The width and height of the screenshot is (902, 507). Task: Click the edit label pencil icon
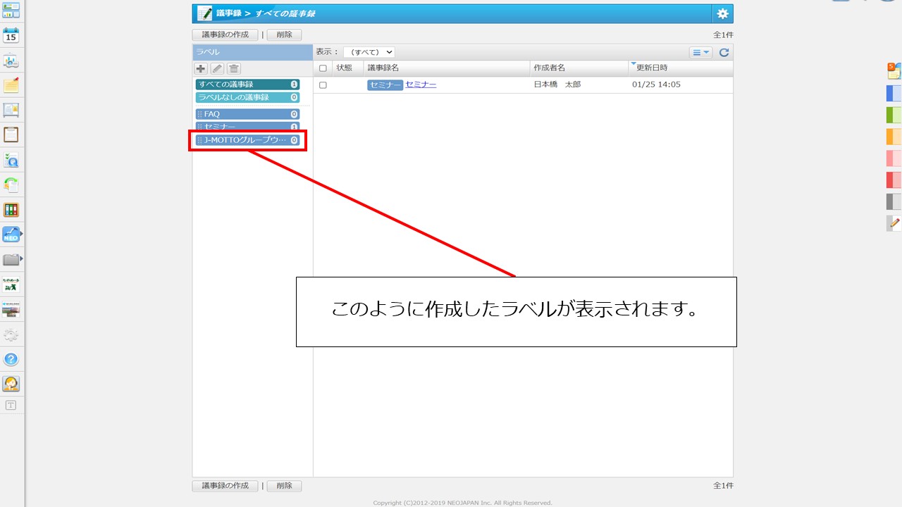pos(217,68)
